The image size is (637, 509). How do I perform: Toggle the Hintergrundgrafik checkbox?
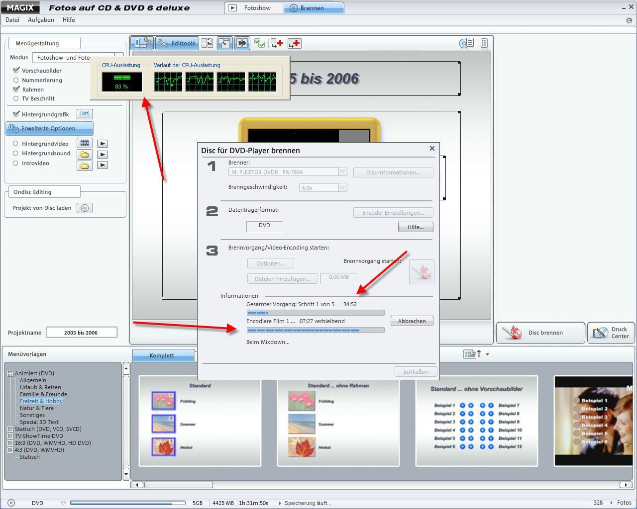[x=16, y=114]
